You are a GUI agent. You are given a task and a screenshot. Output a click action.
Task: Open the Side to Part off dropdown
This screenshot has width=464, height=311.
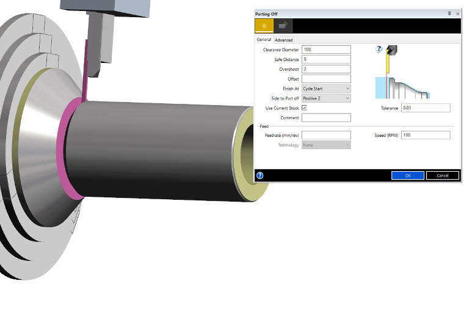click(x=326, y=98)
